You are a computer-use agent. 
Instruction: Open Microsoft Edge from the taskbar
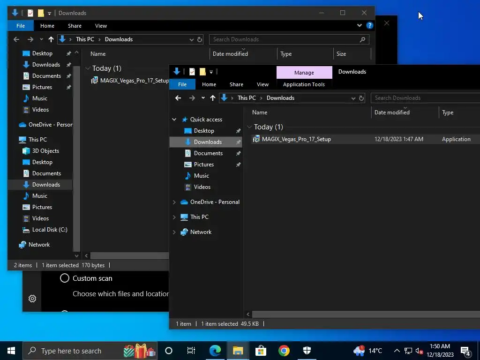[215, 351]
